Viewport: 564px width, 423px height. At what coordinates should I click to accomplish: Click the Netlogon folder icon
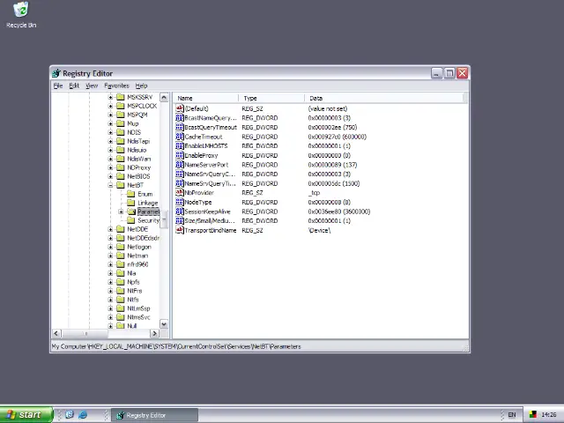pyautogui.click(x=121, y=247)
